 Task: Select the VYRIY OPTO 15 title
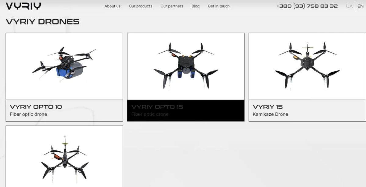(157, 107)
